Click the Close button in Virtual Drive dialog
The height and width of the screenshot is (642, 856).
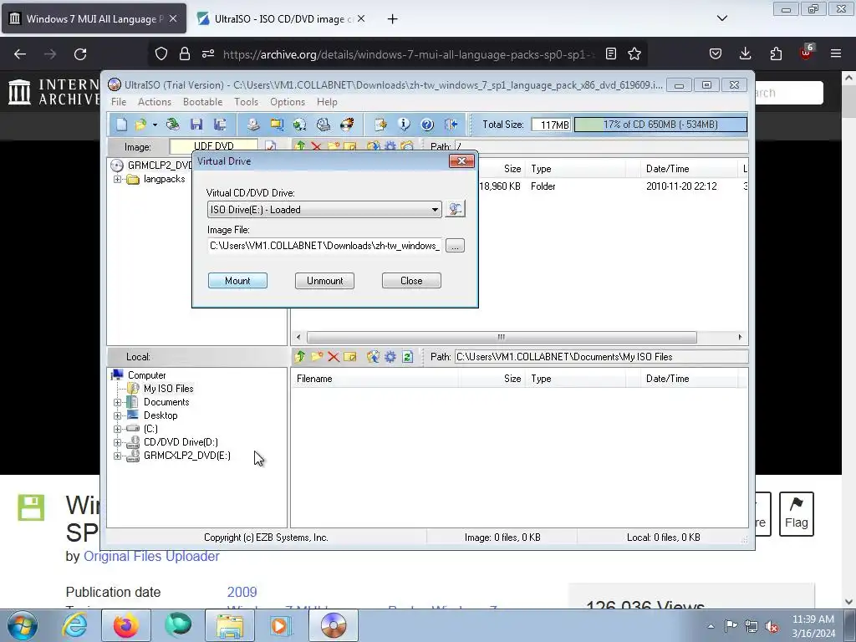(x=411, y=281)
